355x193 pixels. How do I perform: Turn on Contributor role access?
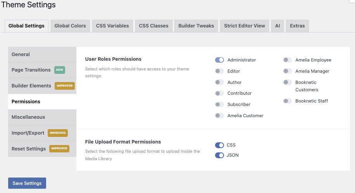[219, 93]
